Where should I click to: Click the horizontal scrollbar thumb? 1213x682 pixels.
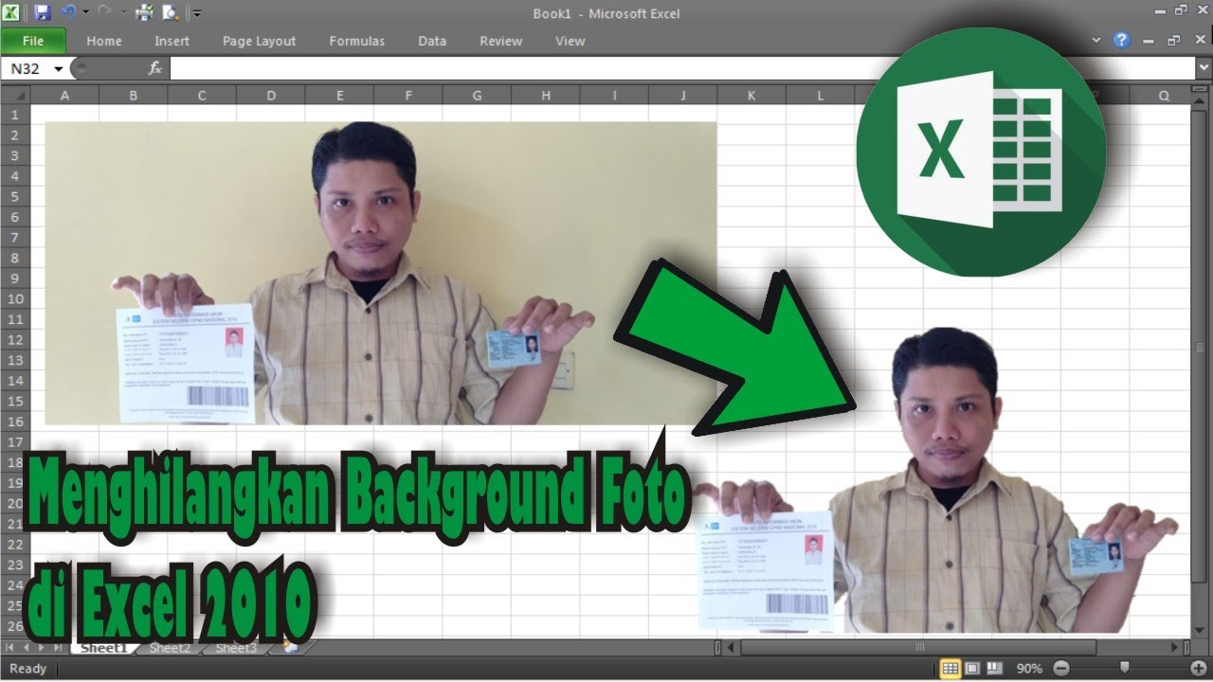(918, 648)
